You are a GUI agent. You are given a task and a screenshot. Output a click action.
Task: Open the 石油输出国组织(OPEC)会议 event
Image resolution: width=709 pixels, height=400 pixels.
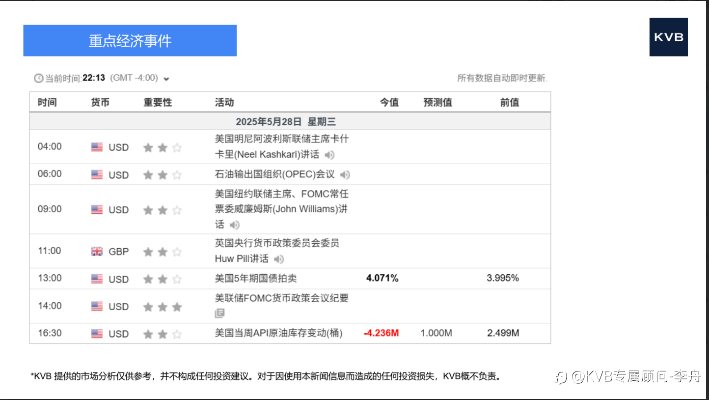(x=274, y=174)
